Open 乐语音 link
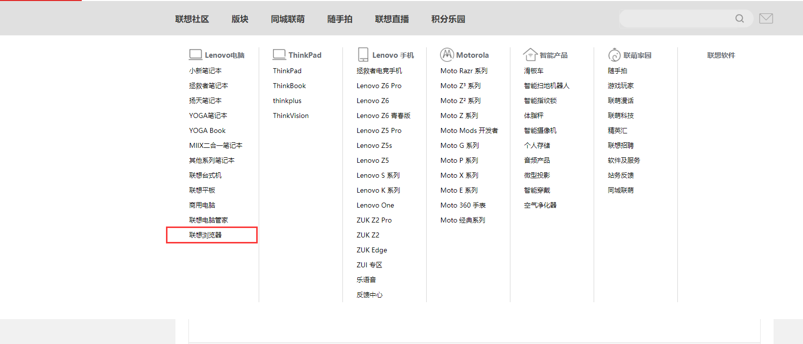This screenshot has height=344, width=803. (366, 280)
